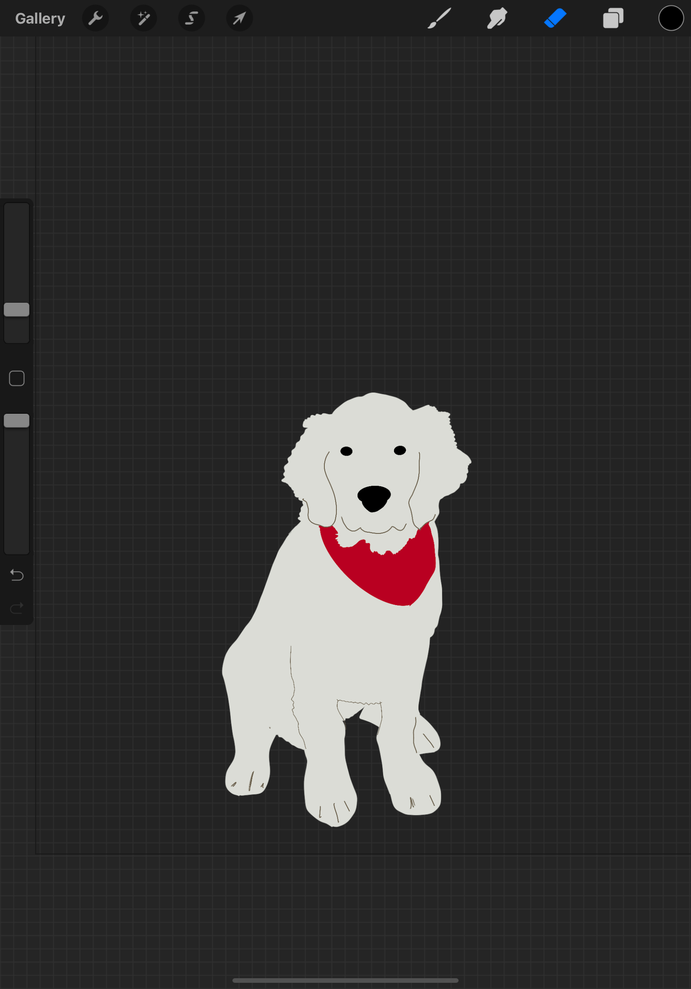Screen dimensions: 691x989
Task: Click the opacity slider handle
Action: point(17,421)
